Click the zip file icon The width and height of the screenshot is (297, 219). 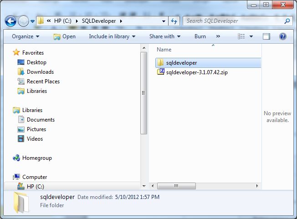pyautogui.click(x=161, y=72)
